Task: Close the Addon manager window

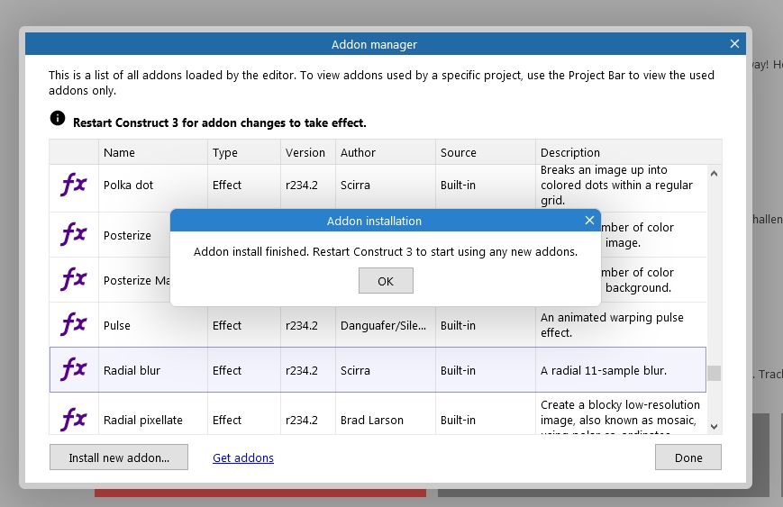Action: click(734, 44)
